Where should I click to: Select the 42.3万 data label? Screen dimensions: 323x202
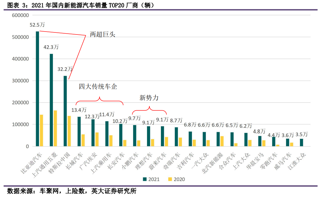[51, 47]
